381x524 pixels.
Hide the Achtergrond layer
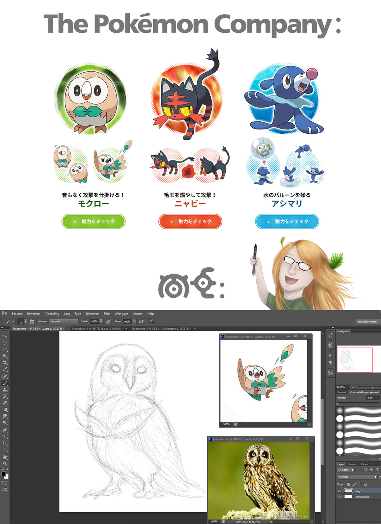tap(339, 496)
